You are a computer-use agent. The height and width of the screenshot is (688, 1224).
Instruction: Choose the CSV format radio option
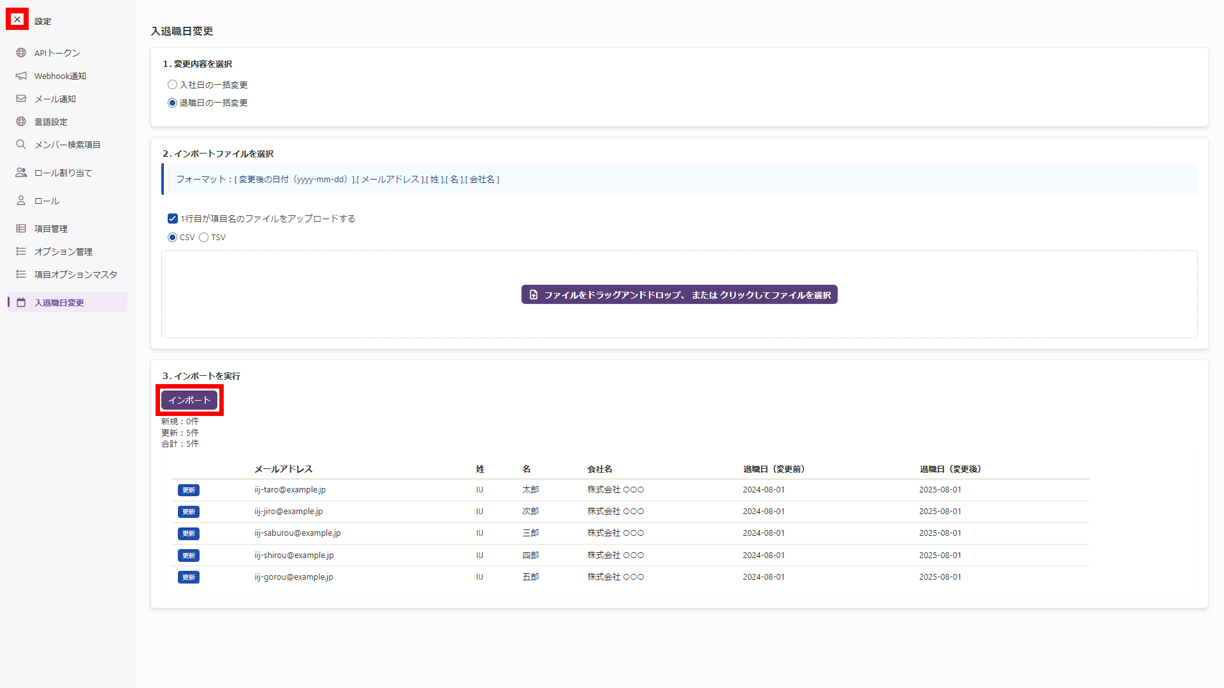point(172,237)
